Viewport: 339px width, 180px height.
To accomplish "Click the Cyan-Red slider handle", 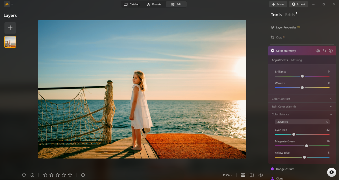I will point(294,134).
